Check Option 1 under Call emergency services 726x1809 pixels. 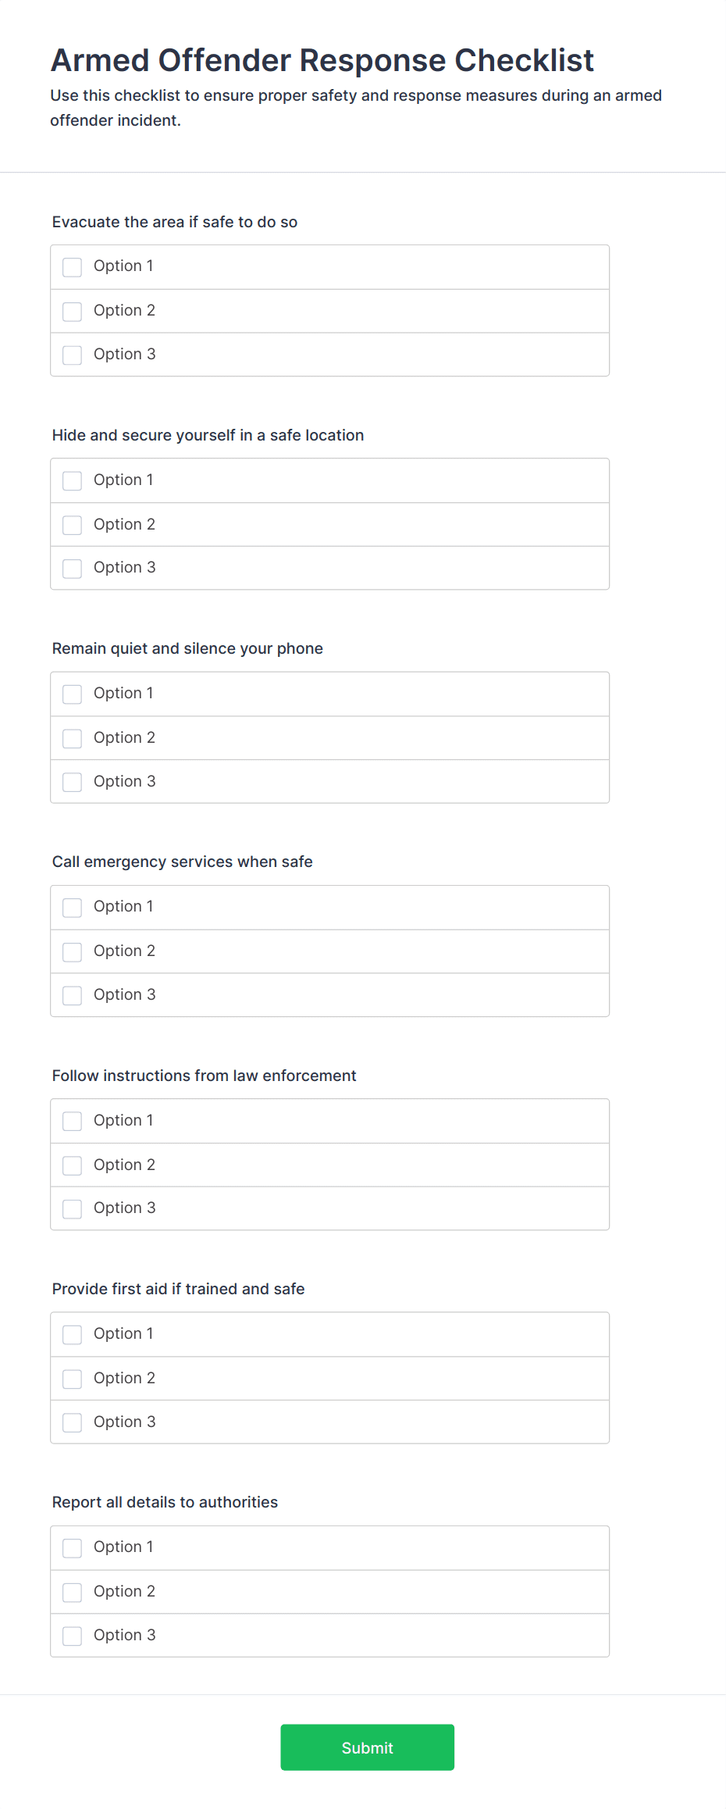point(72,907)
